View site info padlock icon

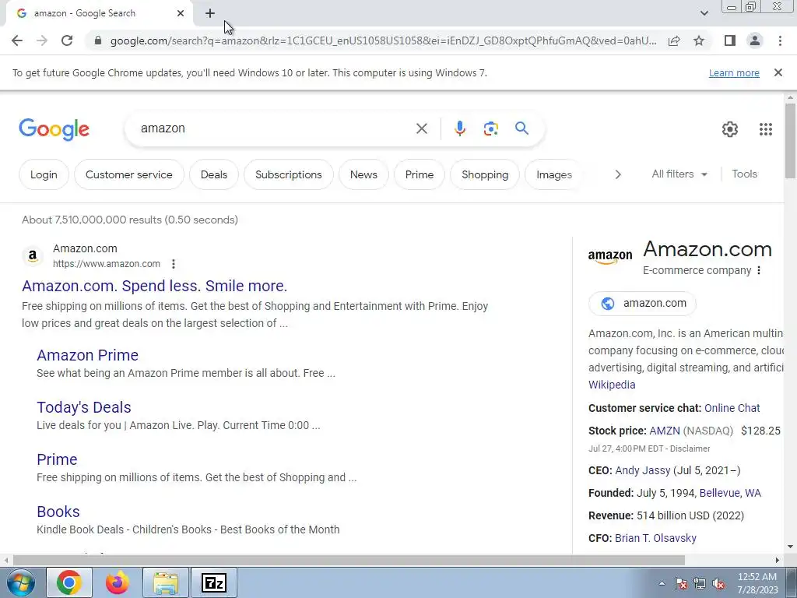coord(98,40)
